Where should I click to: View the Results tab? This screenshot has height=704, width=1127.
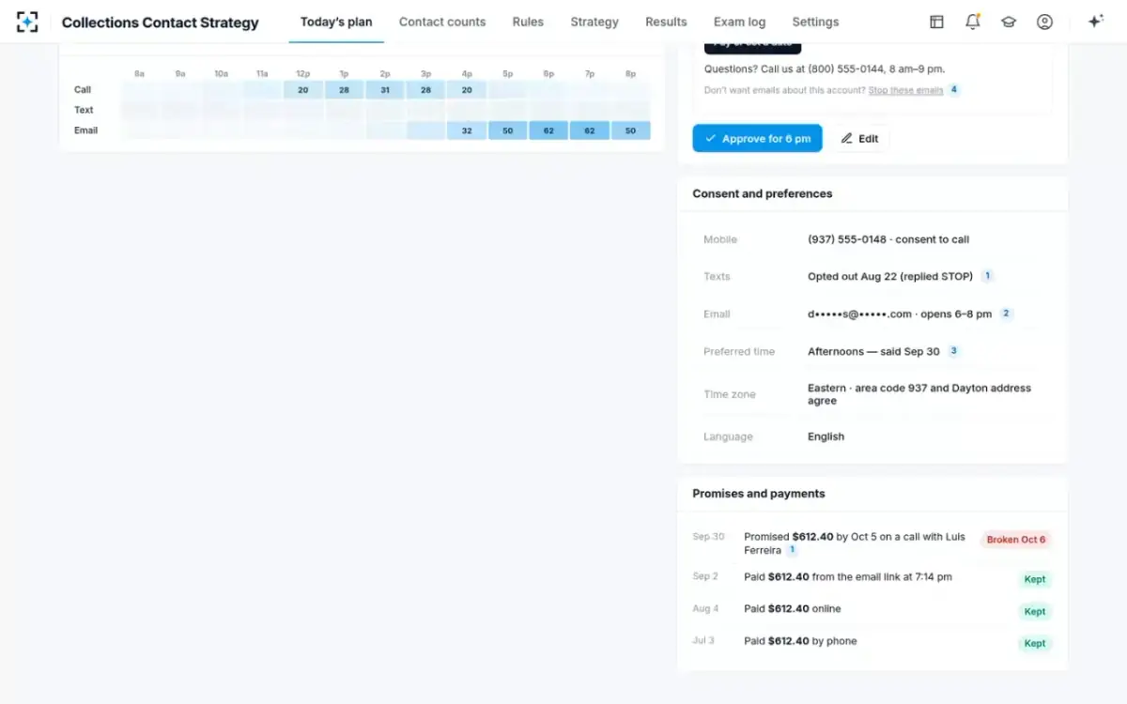click(x=666, y=22)
